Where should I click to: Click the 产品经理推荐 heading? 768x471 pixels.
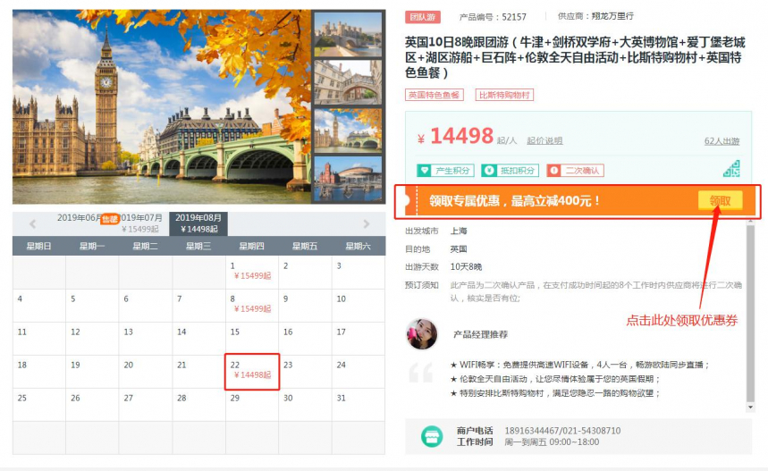click(480, 334)
